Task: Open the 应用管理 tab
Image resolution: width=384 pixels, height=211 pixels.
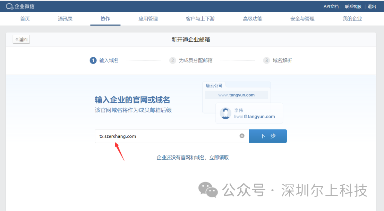Action: (x=148, y=19)
